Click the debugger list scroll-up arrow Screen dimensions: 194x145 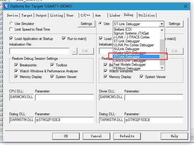[x=162, y=30]
